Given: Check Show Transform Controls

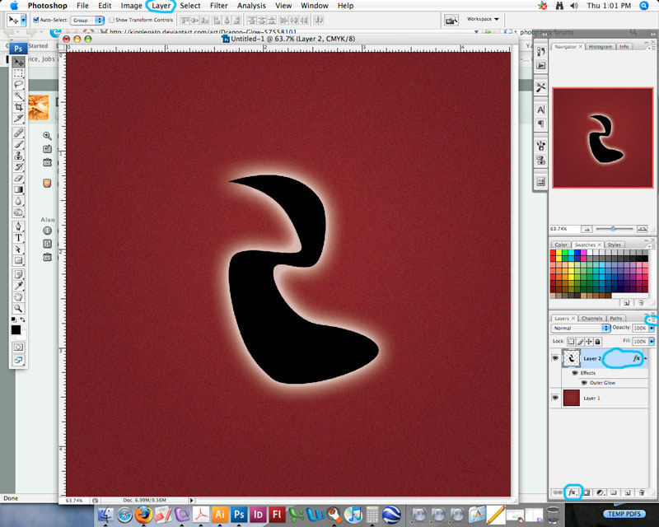Looking at the screenshot, I should [112, 19].
